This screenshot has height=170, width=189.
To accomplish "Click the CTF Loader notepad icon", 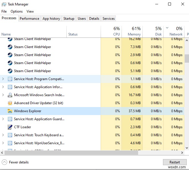I will (x=10, y=127).
